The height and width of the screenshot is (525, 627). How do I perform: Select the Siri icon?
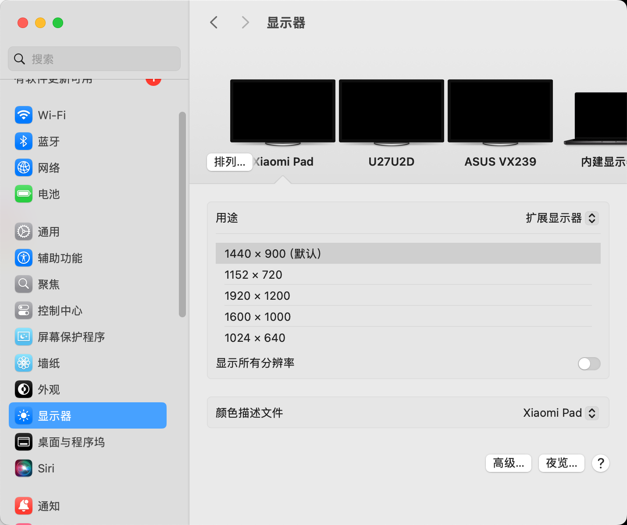pos(24,468)
